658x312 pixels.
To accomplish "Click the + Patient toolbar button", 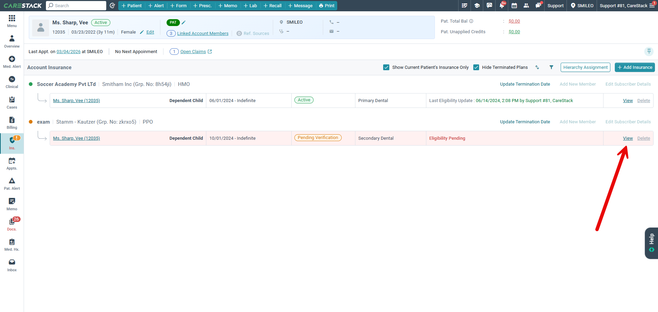I will (132, 5).
